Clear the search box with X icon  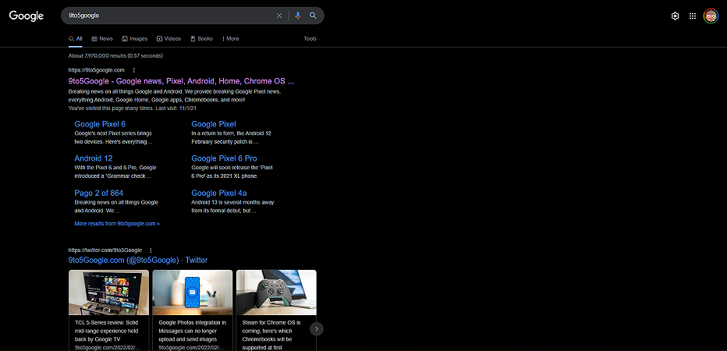click(279, 16)
